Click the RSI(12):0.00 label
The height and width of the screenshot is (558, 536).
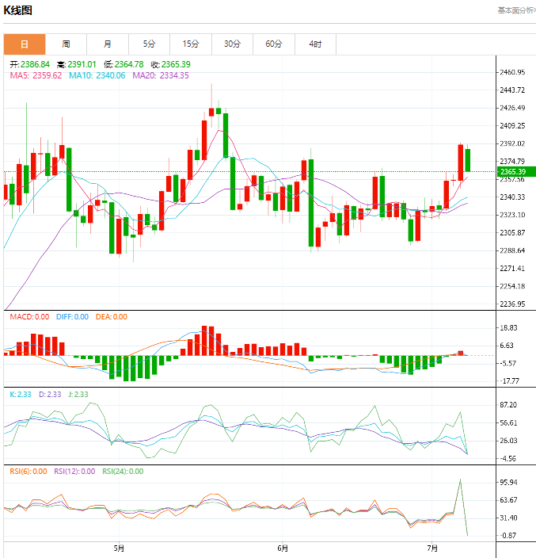[x=74, y=472]
